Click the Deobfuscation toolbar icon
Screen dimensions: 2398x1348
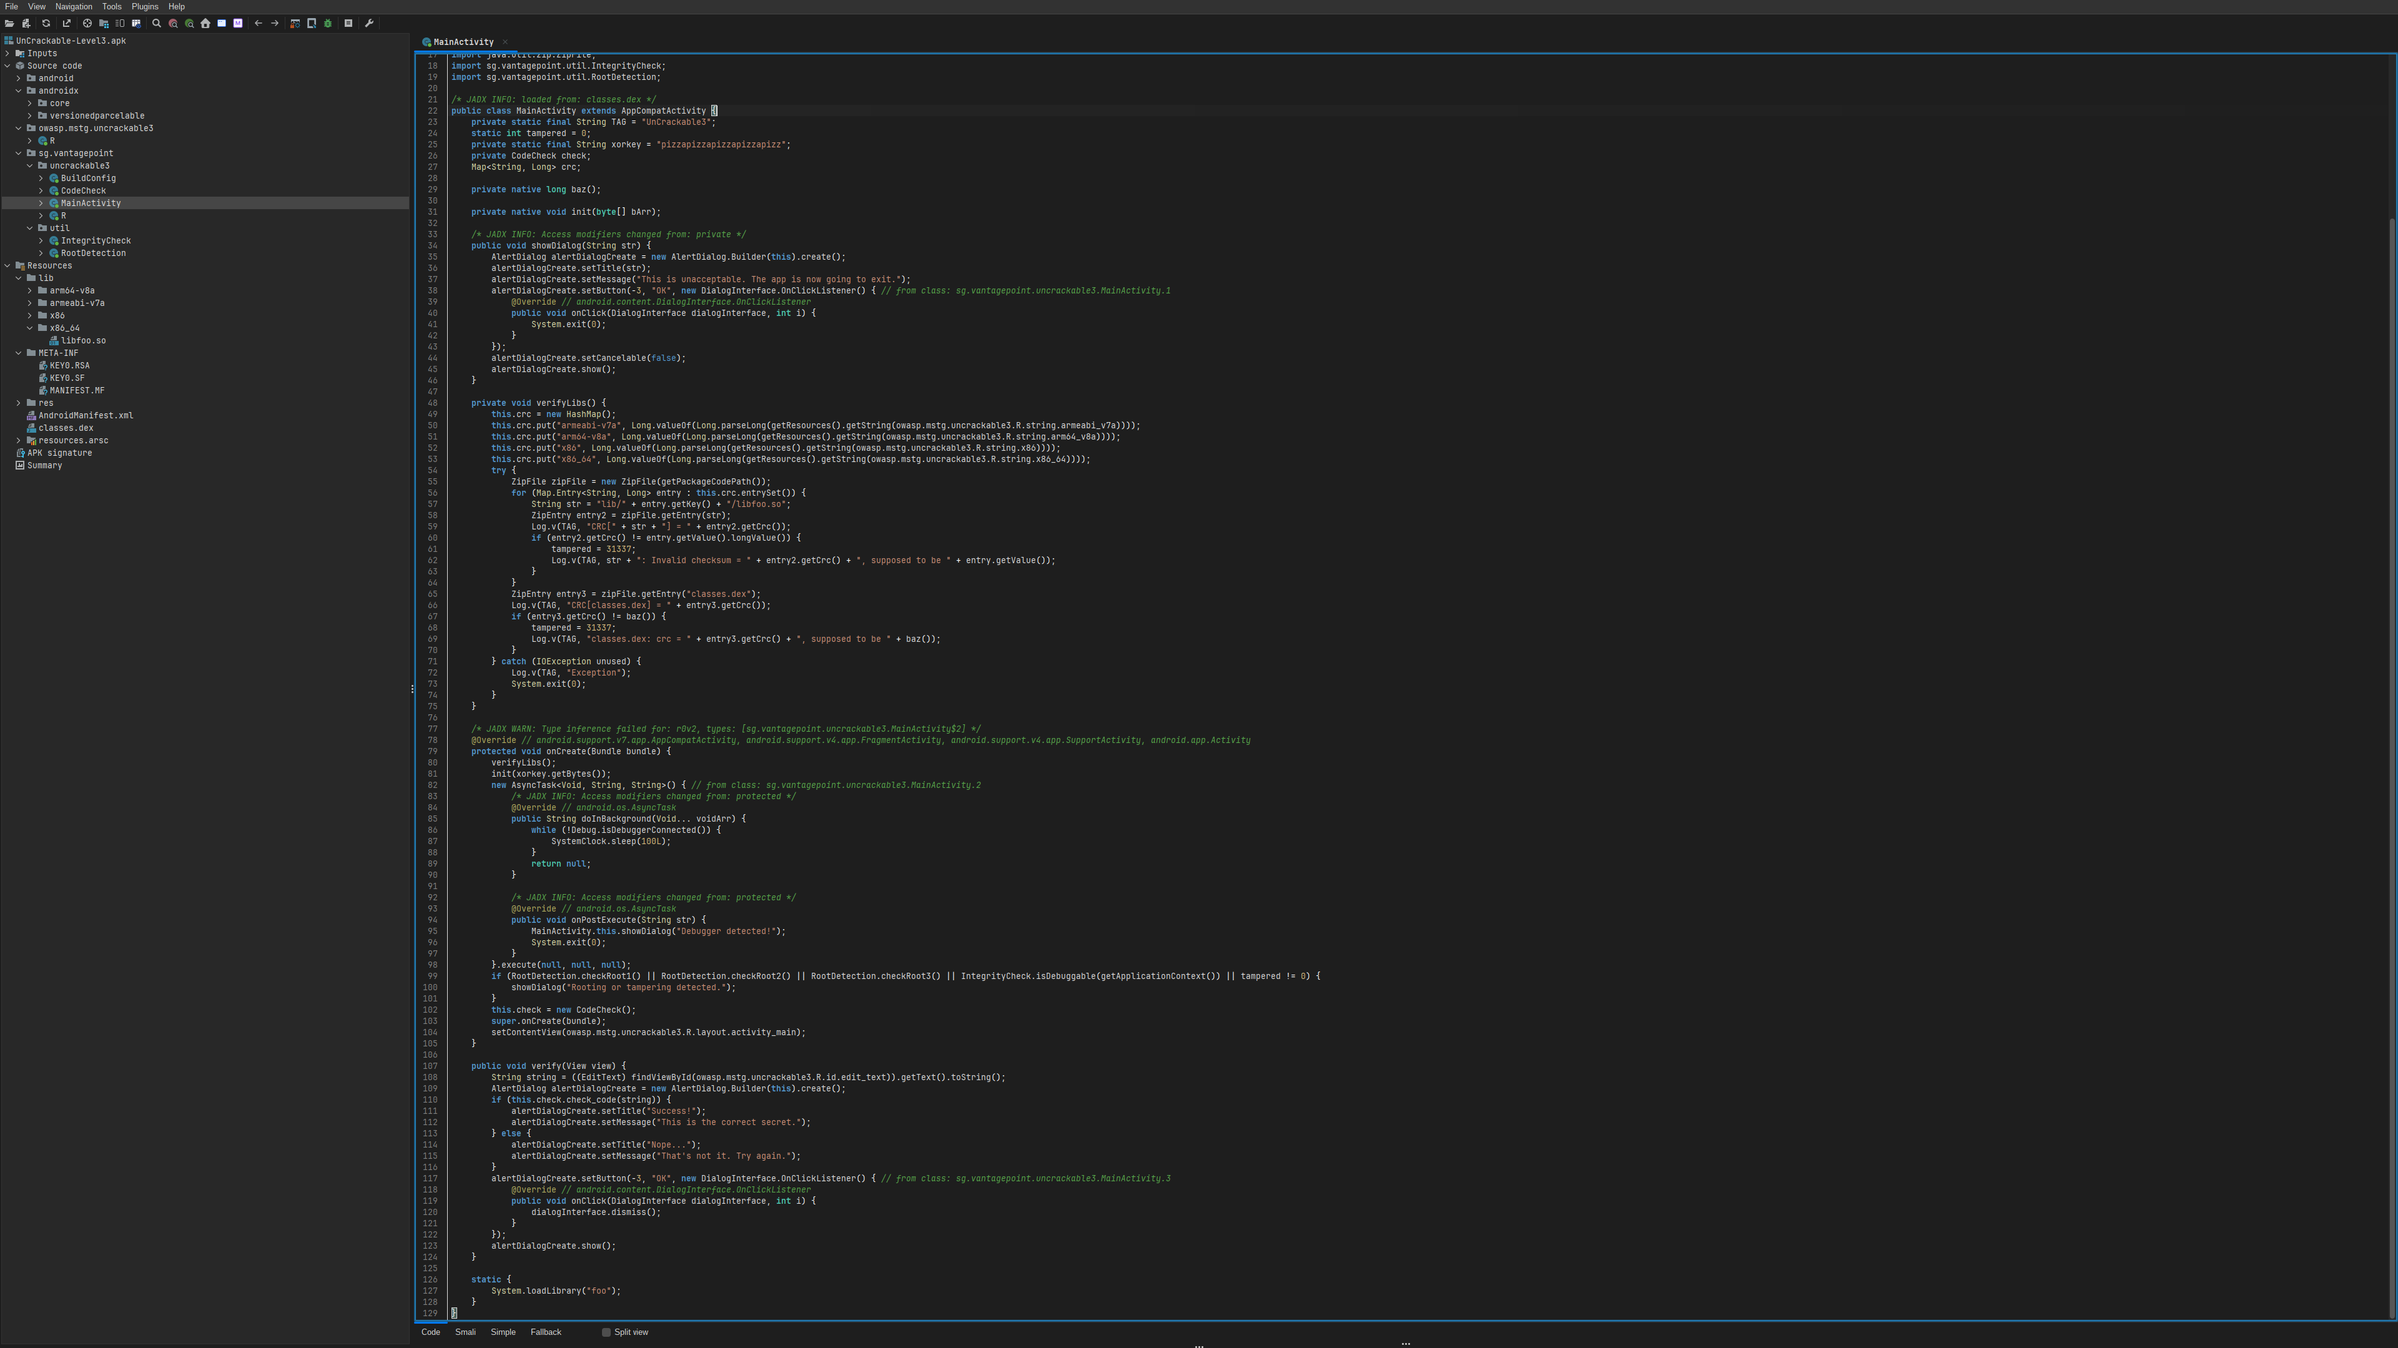click(x=295, y=23)
